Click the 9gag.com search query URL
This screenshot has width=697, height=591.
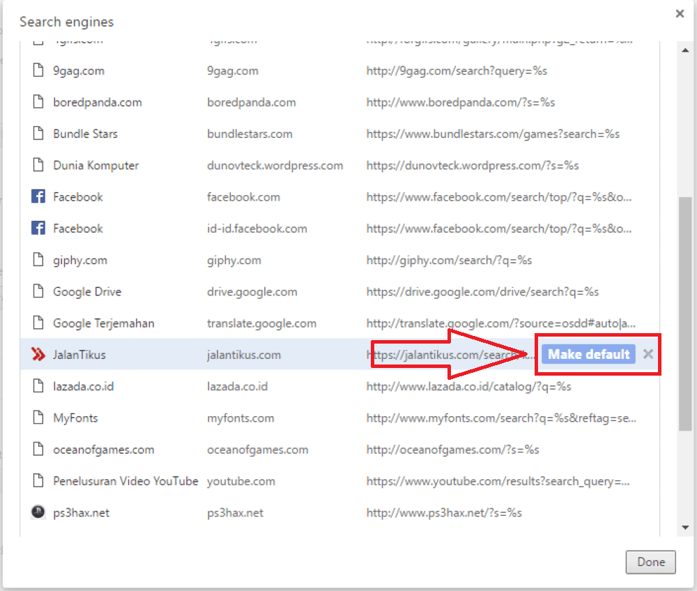pyautogui.click(x=457, y=71)
